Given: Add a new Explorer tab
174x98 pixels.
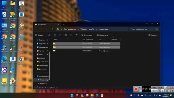Looking at the screenshot, I should coord(64,25).
